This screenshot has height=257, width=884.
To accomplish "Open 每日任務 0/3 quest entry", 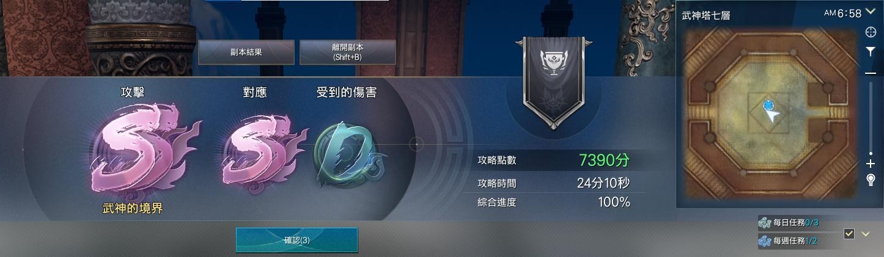I will tap(789, 223).
